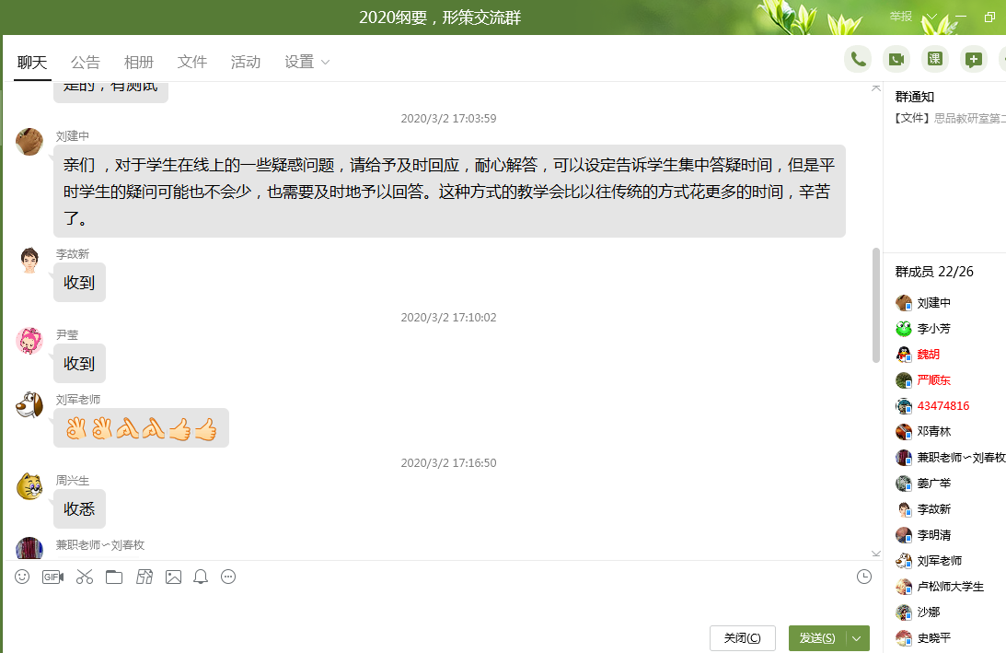The width and height of the screenshot is (1006, 653).
Task: Click the 举报 report link
Action: point(900,17)
